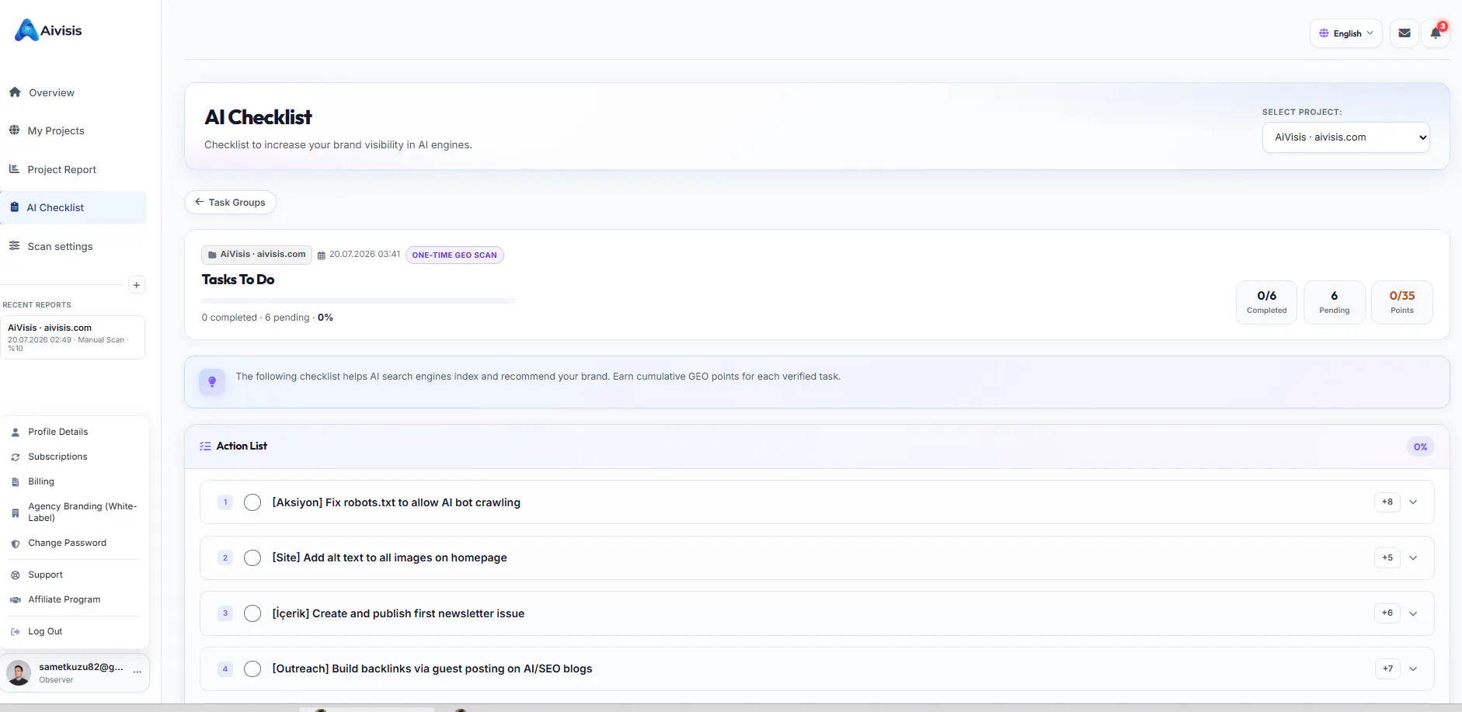Screen dimensions: 1462x712
Task: Expand the guest posting task details
Action: click(1413, 669)
